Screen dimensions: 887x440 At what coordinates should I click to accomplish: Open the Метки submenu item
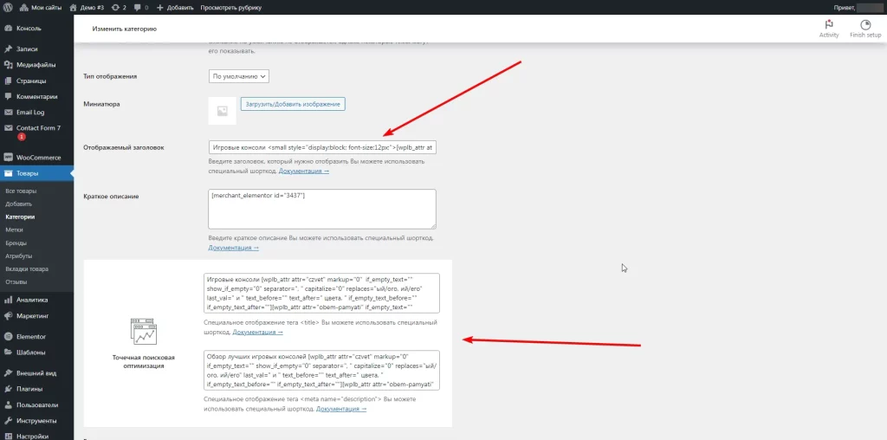pos(14,230)
